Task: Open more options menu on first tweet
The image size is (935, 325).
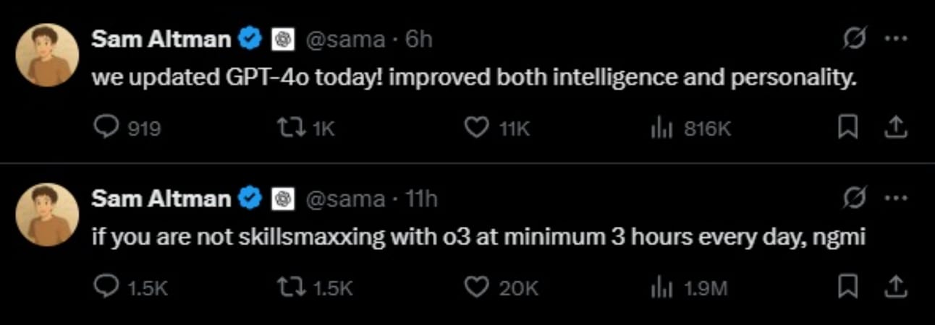Action: point(896,39)
